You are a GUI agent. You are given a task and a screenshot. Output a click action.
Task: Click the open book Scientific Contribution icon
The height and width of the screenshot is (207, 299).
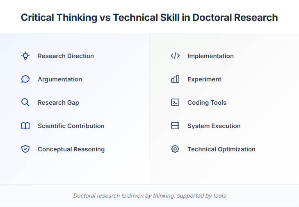tap(25, 126)
